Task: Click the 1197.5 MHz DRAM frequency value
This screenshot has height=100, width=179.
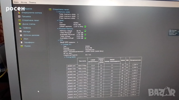Action: 78,27
